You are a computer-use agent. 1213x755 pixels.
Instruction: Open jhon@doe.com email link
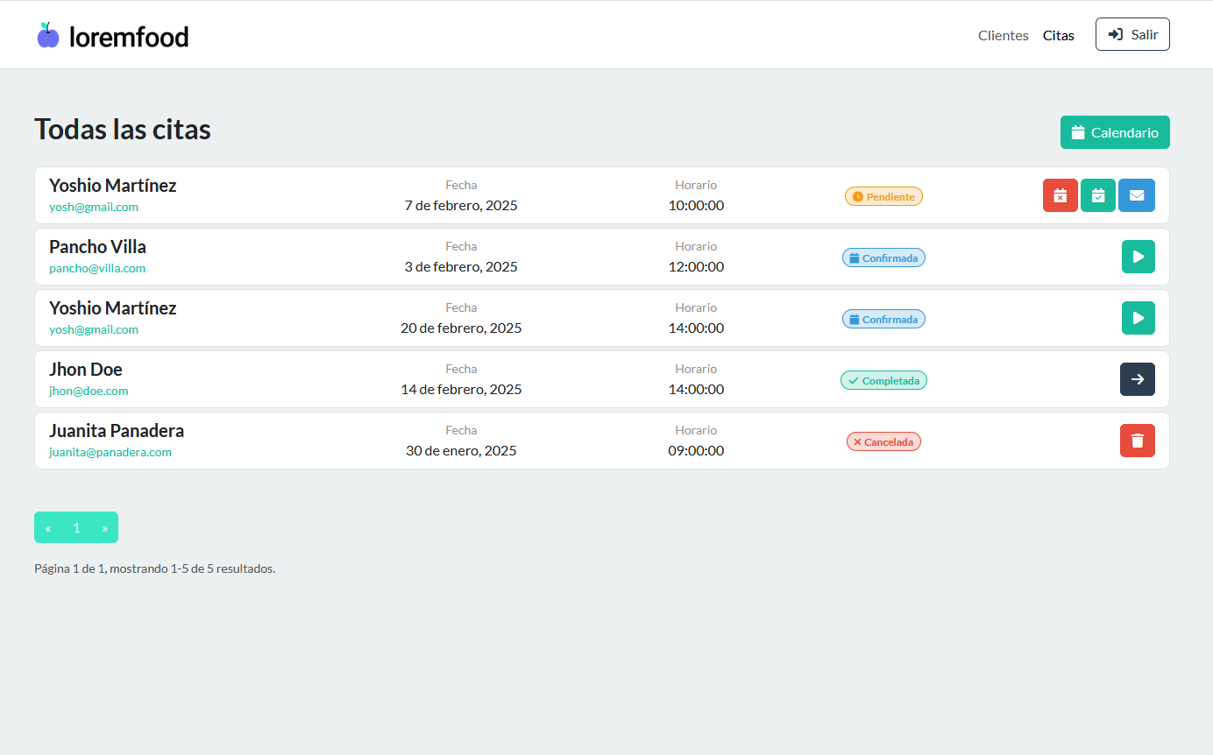pos(89,392)
